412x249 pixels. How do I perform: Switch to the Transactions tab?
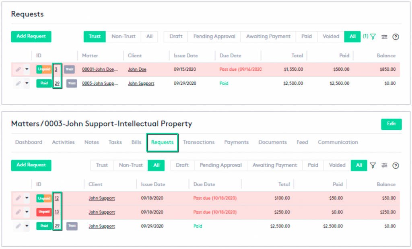pyautogui.click(x=199, y=142)
